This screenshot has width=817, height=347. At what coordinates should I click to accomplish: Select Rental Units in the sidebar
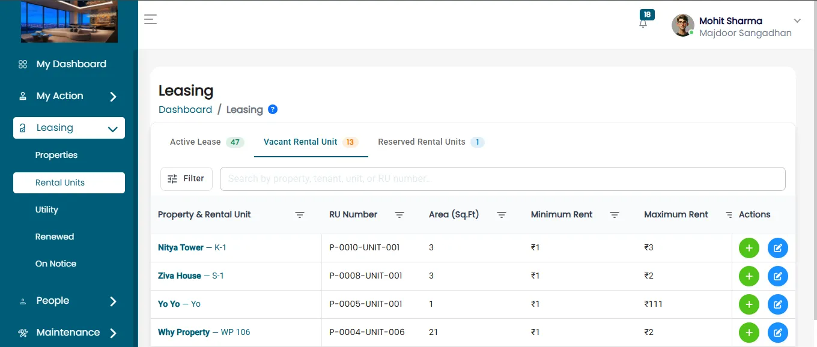point(69,183)
